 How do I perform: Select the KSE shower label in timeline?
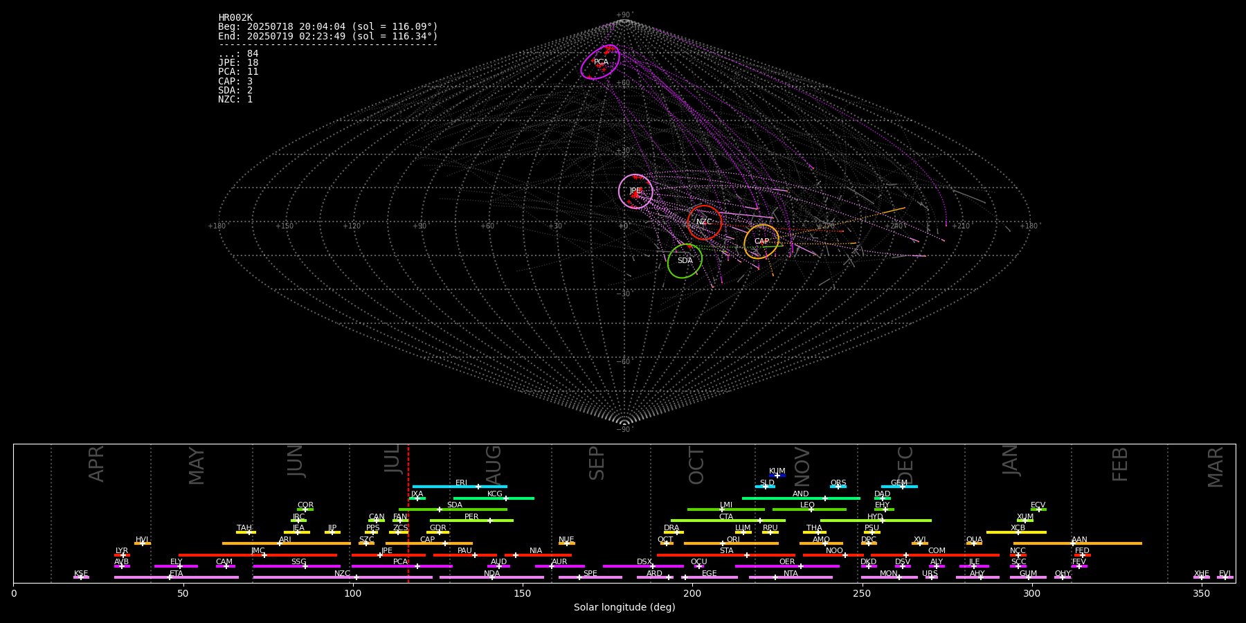(81, 574)
